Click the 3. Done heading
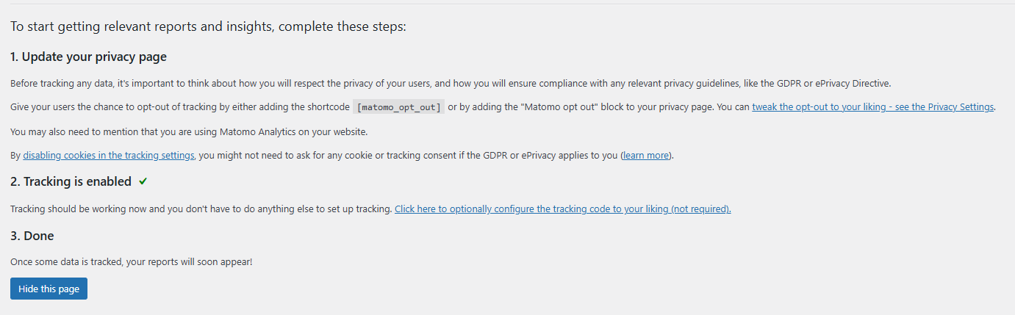 tap(32, 236)
